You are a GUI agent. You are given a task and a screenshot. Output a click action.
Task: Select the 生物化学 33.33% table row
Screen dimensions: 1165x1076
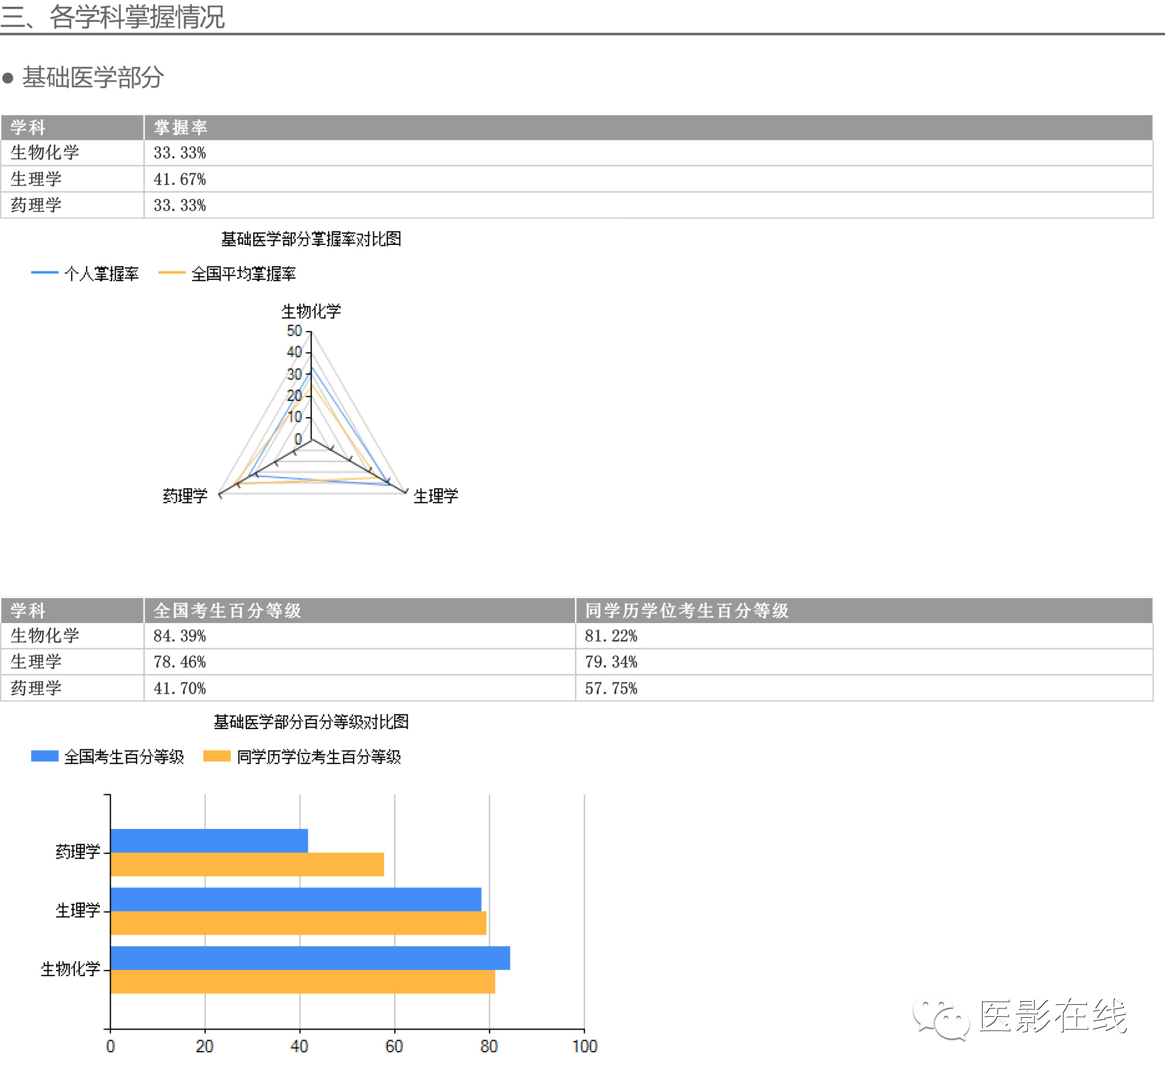coord(179,152)
